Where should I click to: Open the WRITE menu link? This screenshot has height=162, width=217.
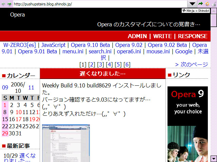pyautogui.click(x=162, y=36)
